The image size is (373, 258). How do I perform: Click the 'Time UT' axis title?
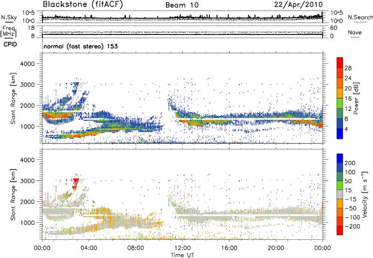tap(182, 255)
